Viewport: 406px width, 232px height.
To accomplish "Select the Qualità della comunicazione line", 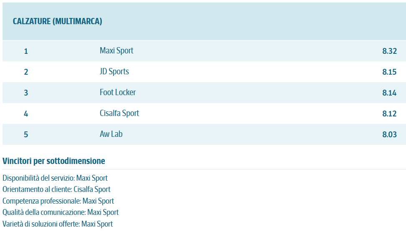I will pos(61,212).
